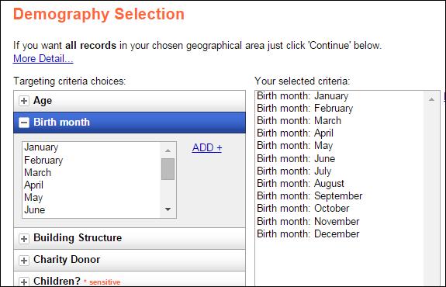Expand the Charity Donor section

pos(130,260)
